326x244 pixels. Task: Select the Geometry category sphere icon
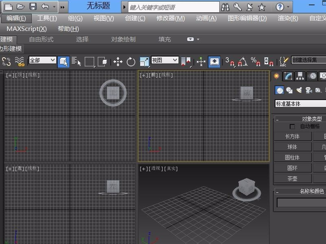[x=279, y=90]
